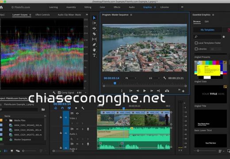Adjust Project panel thumbnail zoom slider

coord(29,151)
